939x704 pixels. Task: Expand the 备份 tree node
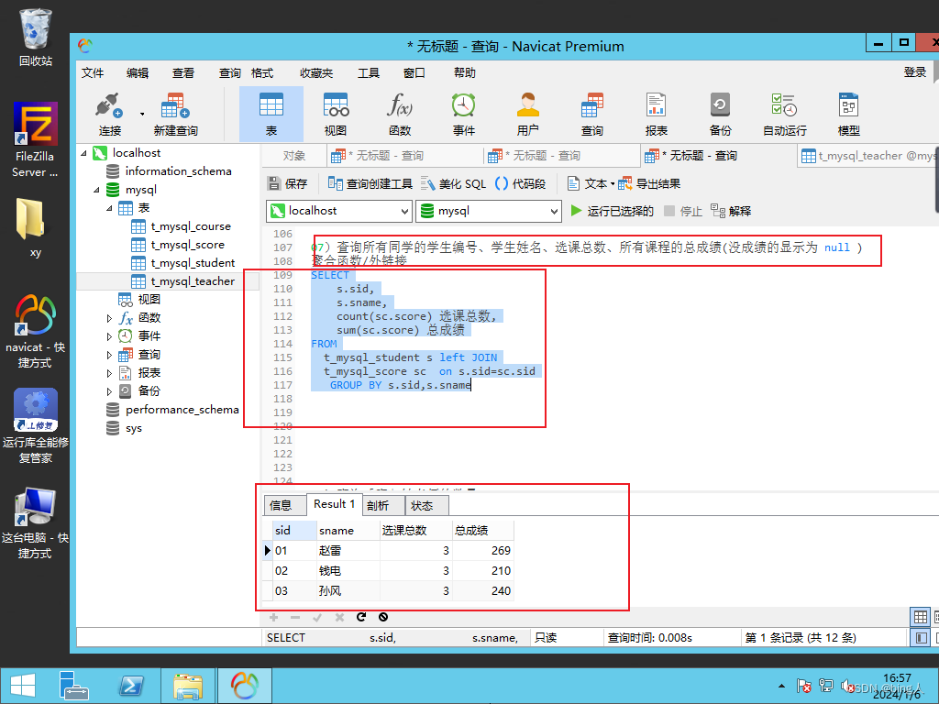[109, 391]
